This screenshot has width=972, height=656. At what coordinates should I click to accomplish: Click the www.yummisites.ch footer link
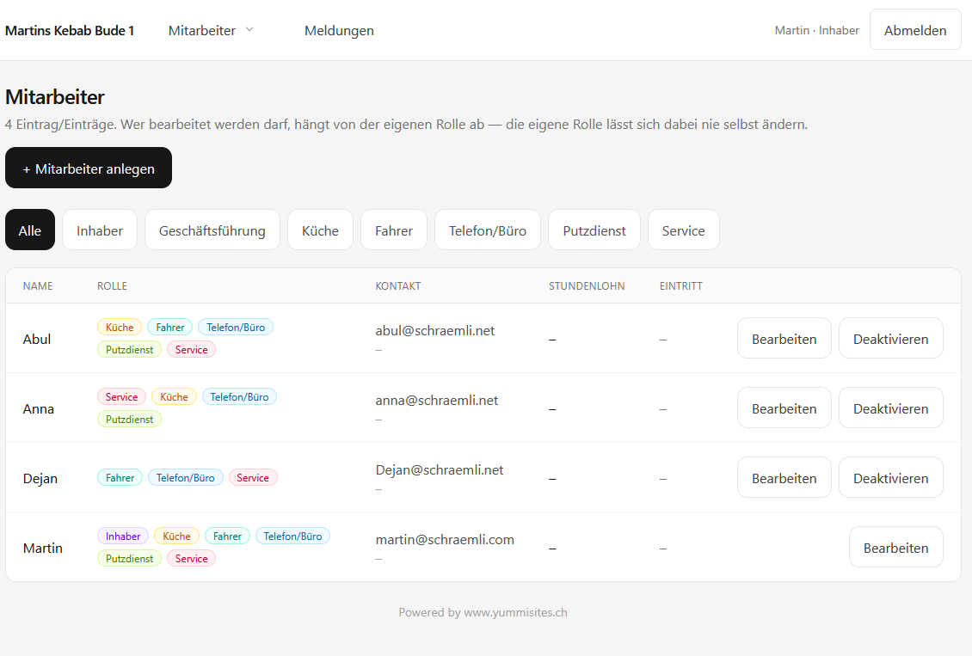click(x=515, y=612)
